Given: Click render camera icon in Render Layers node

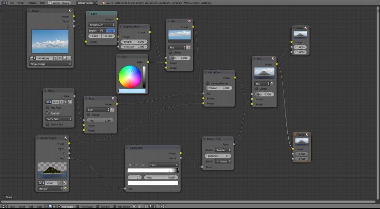Looking at the screenshot, I should point(65,189).
